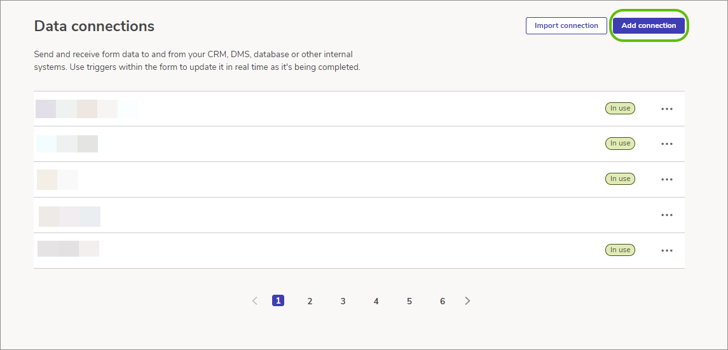This screenshot has width=728, height=350.
Task: Open the first data connection name
Action: tap(87, 109)
